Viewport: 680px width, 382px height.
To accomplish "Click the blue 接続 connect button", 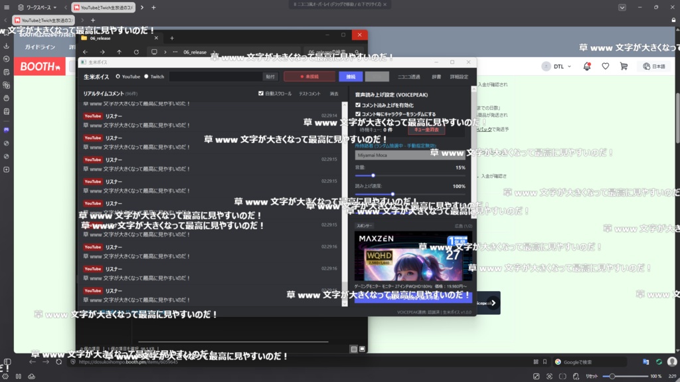I will [351, 77].
